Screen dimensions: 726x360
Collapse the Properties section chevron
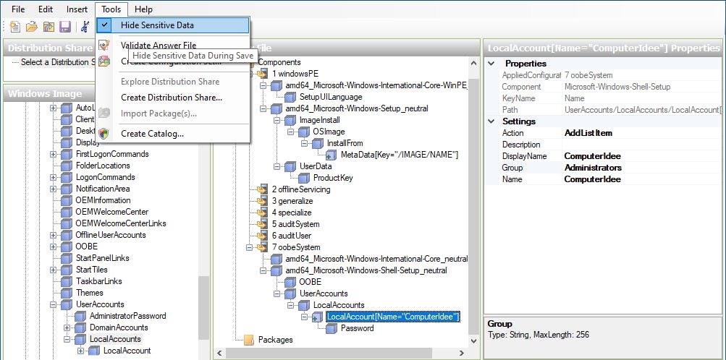(491, 64)
